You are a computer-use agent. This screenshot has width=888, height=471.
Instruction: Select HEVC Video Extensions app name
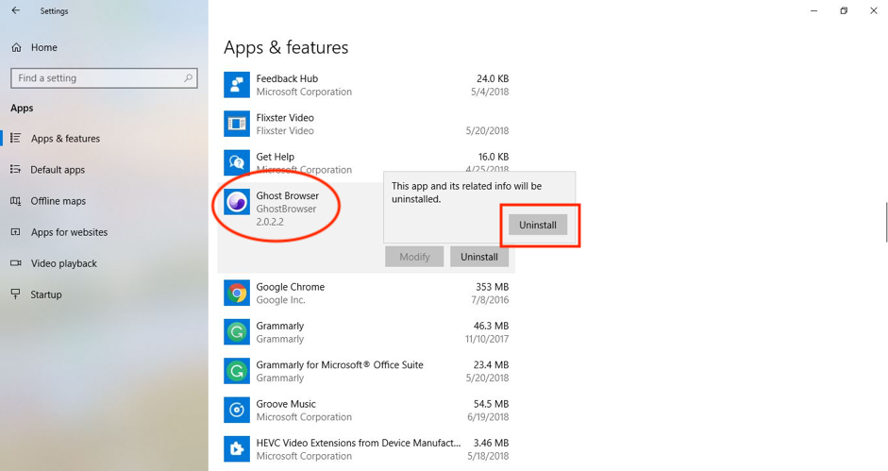coord(359,444)
